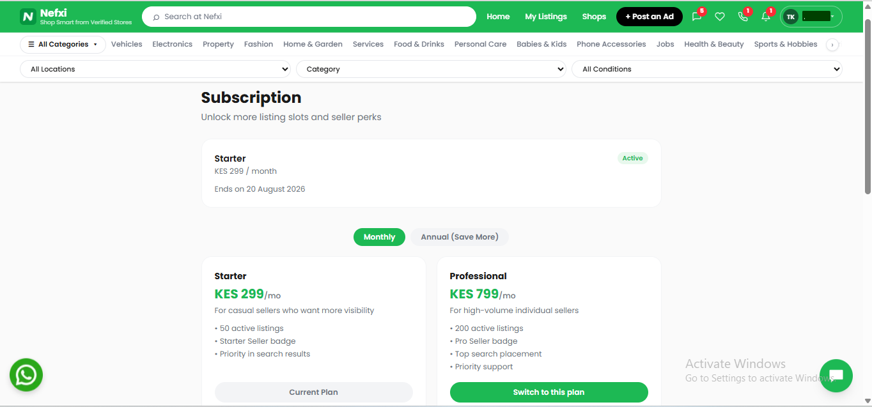
Task: Click the TK profile avatar
Action: 791,17
